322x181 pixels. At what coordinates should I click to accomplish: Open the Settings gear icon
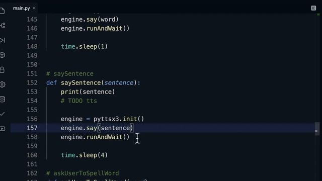3,84
